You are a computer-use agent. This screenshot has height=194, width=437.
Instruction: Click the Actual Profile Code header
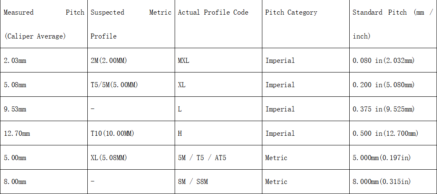pos(218,24)
